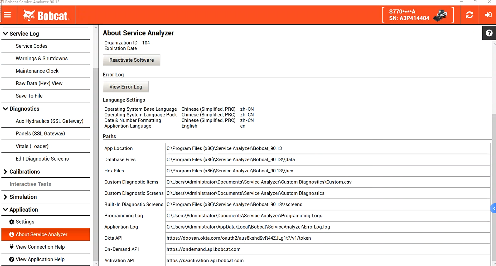Click the Bobcat logo
The height and width of the screenshot is (266, 496).
(46, 15)
